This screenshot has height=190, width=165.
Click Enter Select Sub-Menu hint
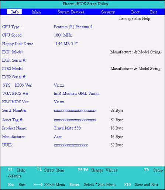pos(93,184)
